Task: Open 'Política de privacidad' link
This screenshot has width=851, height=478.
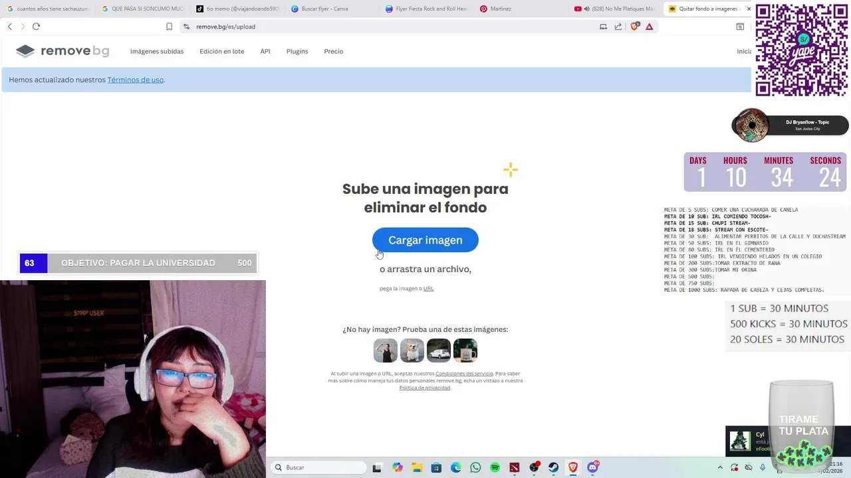Action: pos(424,388)
